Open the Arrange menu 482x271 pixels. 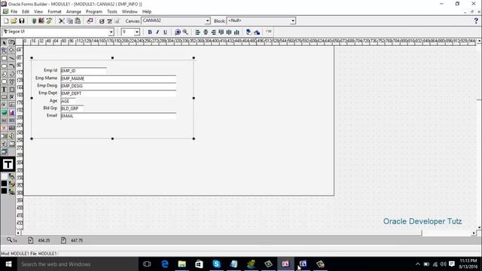[74, 12]
